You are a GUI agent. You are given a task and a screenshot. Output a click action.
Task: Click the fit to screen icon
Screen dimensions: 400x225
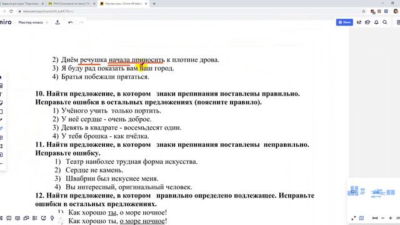coord(375,218)
